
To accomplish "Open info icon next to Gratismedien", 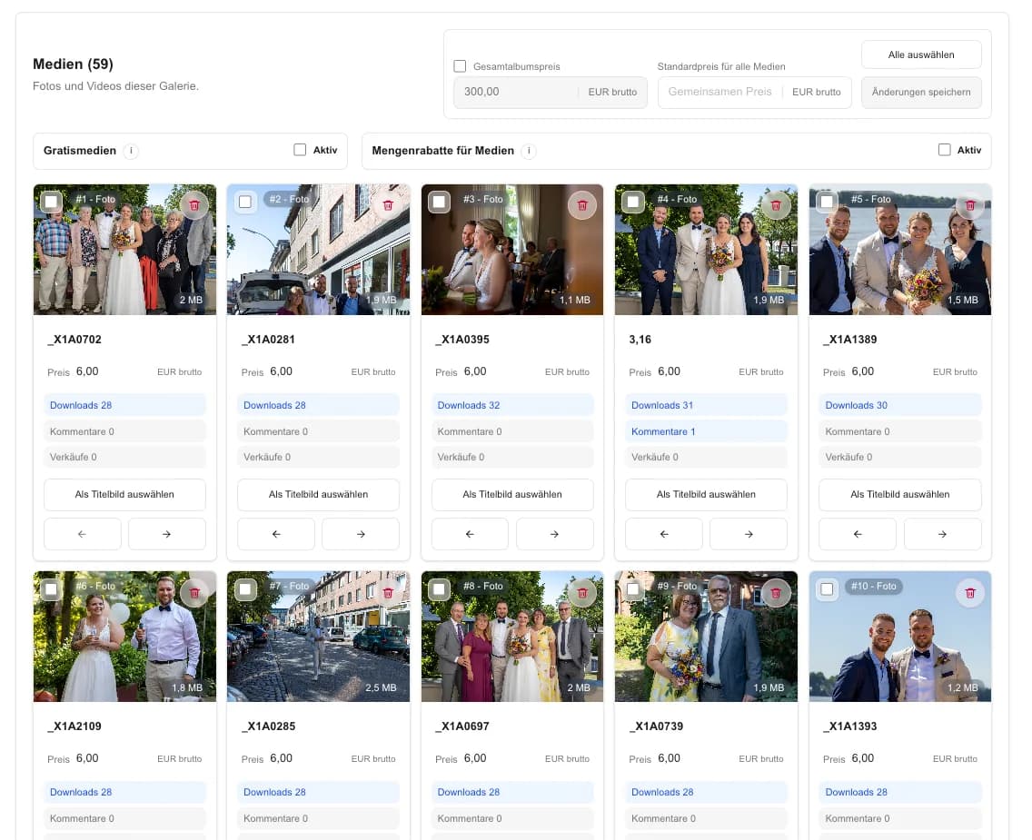I will coord(131,151).
